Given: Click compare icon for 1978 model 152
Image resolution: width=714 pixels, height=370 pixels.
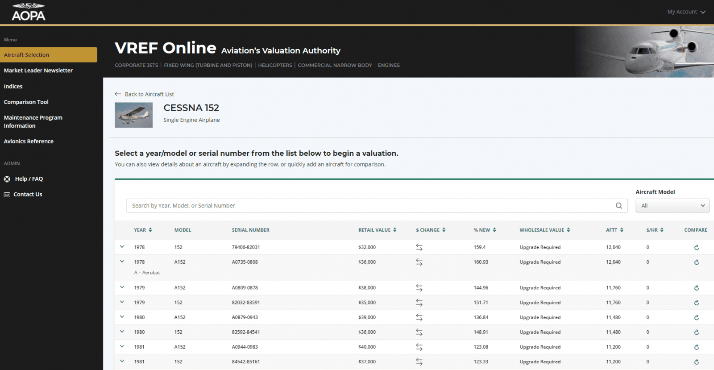Looking at the screenshot, I should (x=696, y=247).
